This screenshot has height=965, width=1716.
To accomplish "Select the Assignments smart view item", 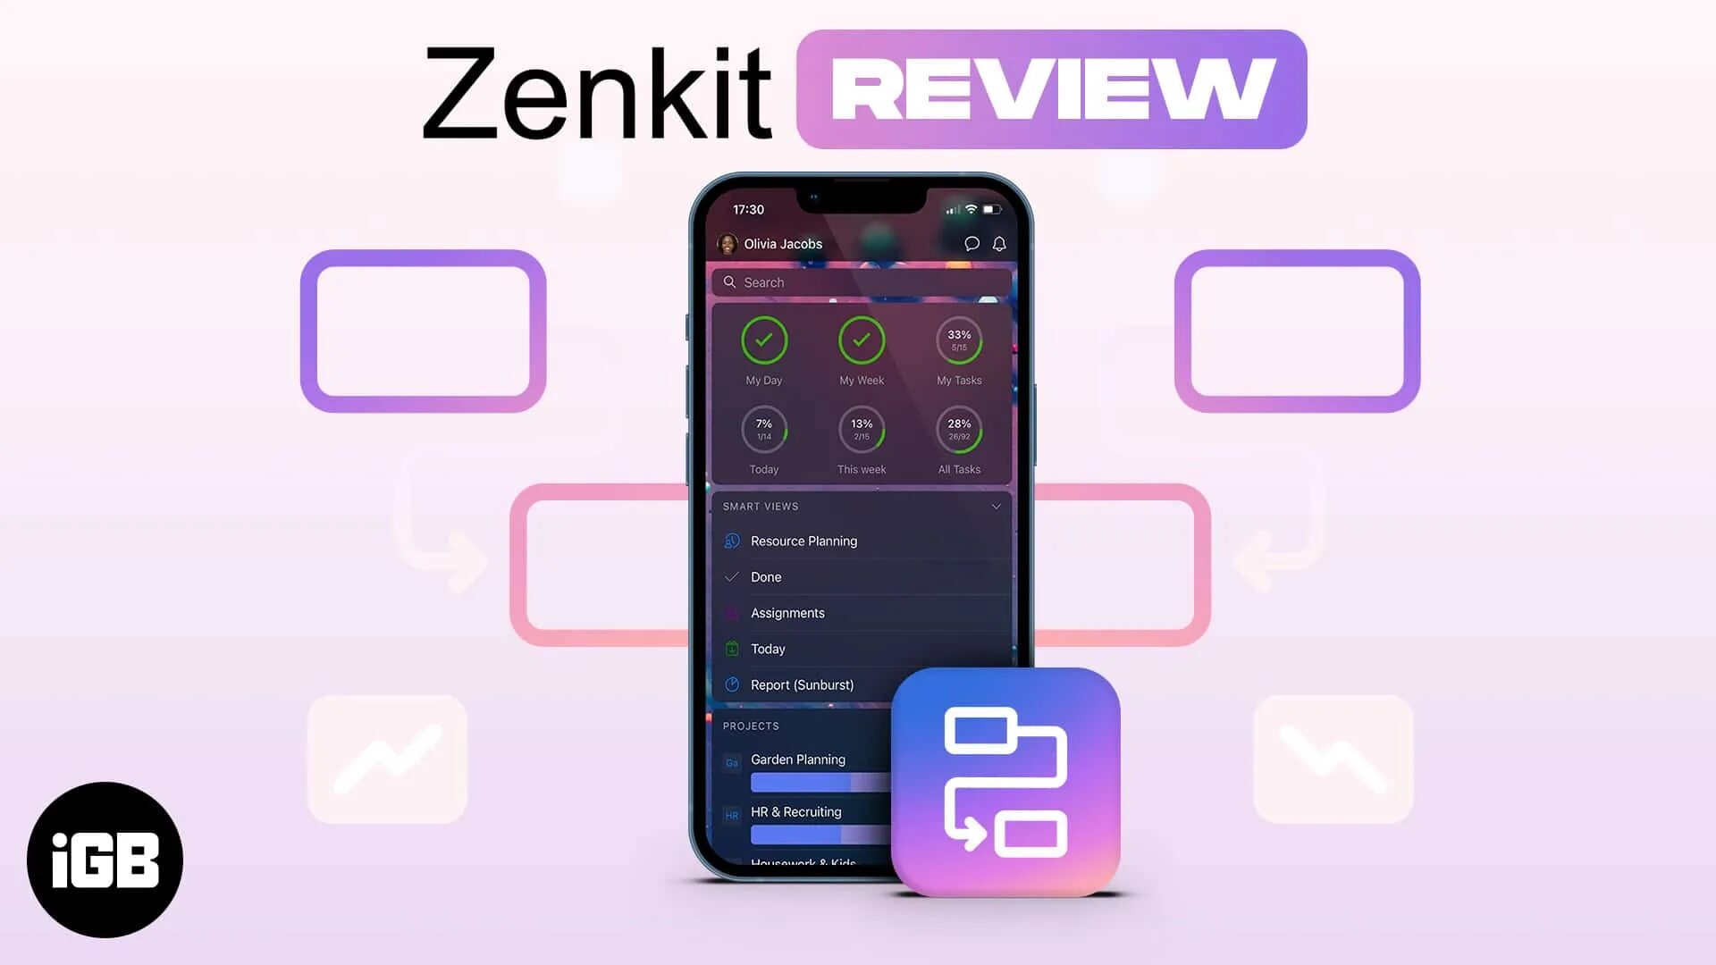I will click(x=787, y=611).
